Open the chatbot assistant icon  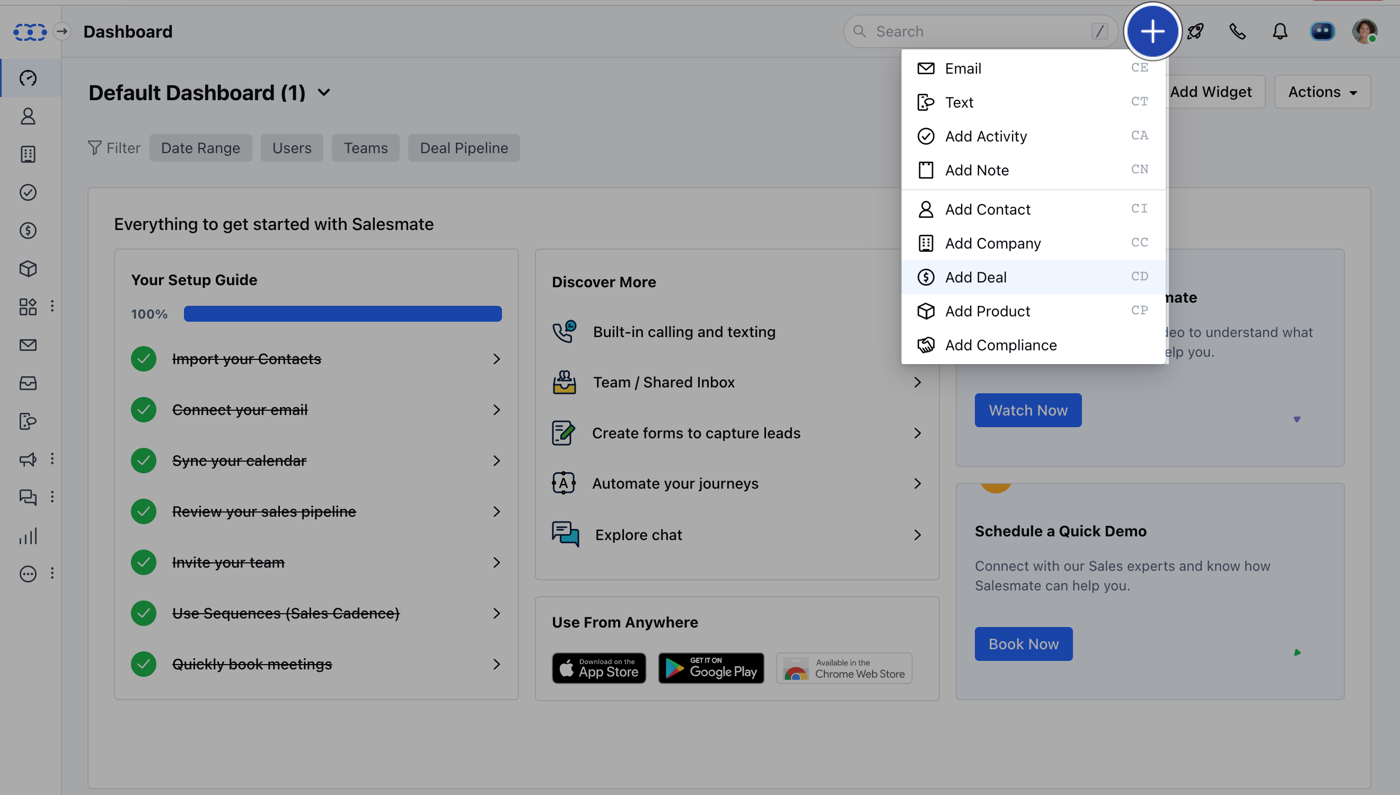click(1323, 31)
